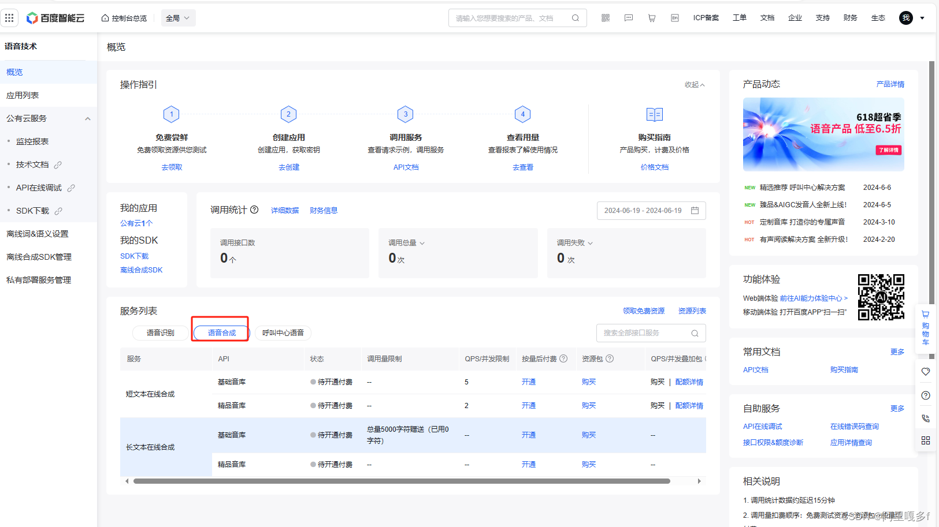Click 领取免费资源 link
This screenshot has height=527, width=939.
(x=644, y=311)
